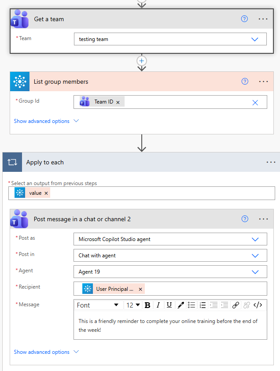Screen dimensions: 280x371
Task: Click the Group Id input field
Action: [170, 102]
